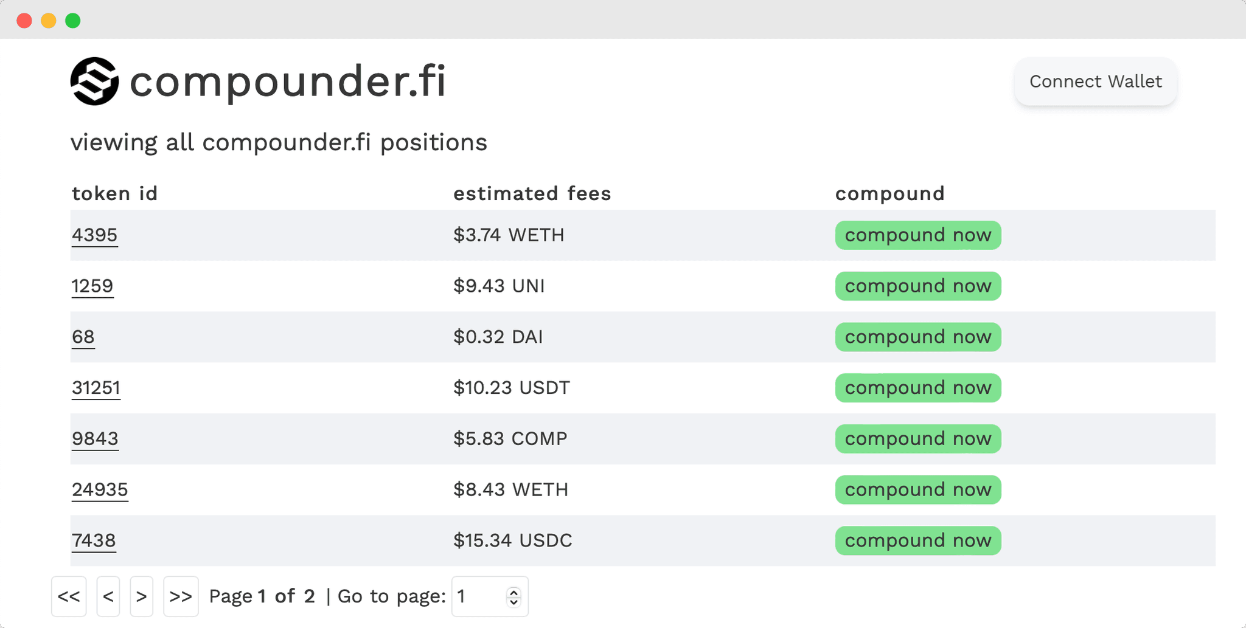Open token id 1259 link
The height and width of the screenshot is (628, 1246).
tap(92, 286)
